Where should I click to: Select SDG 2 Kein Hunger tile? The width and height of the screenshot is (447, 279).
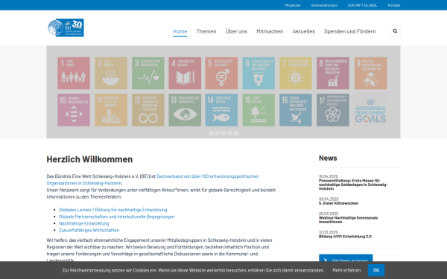point(111,73)
